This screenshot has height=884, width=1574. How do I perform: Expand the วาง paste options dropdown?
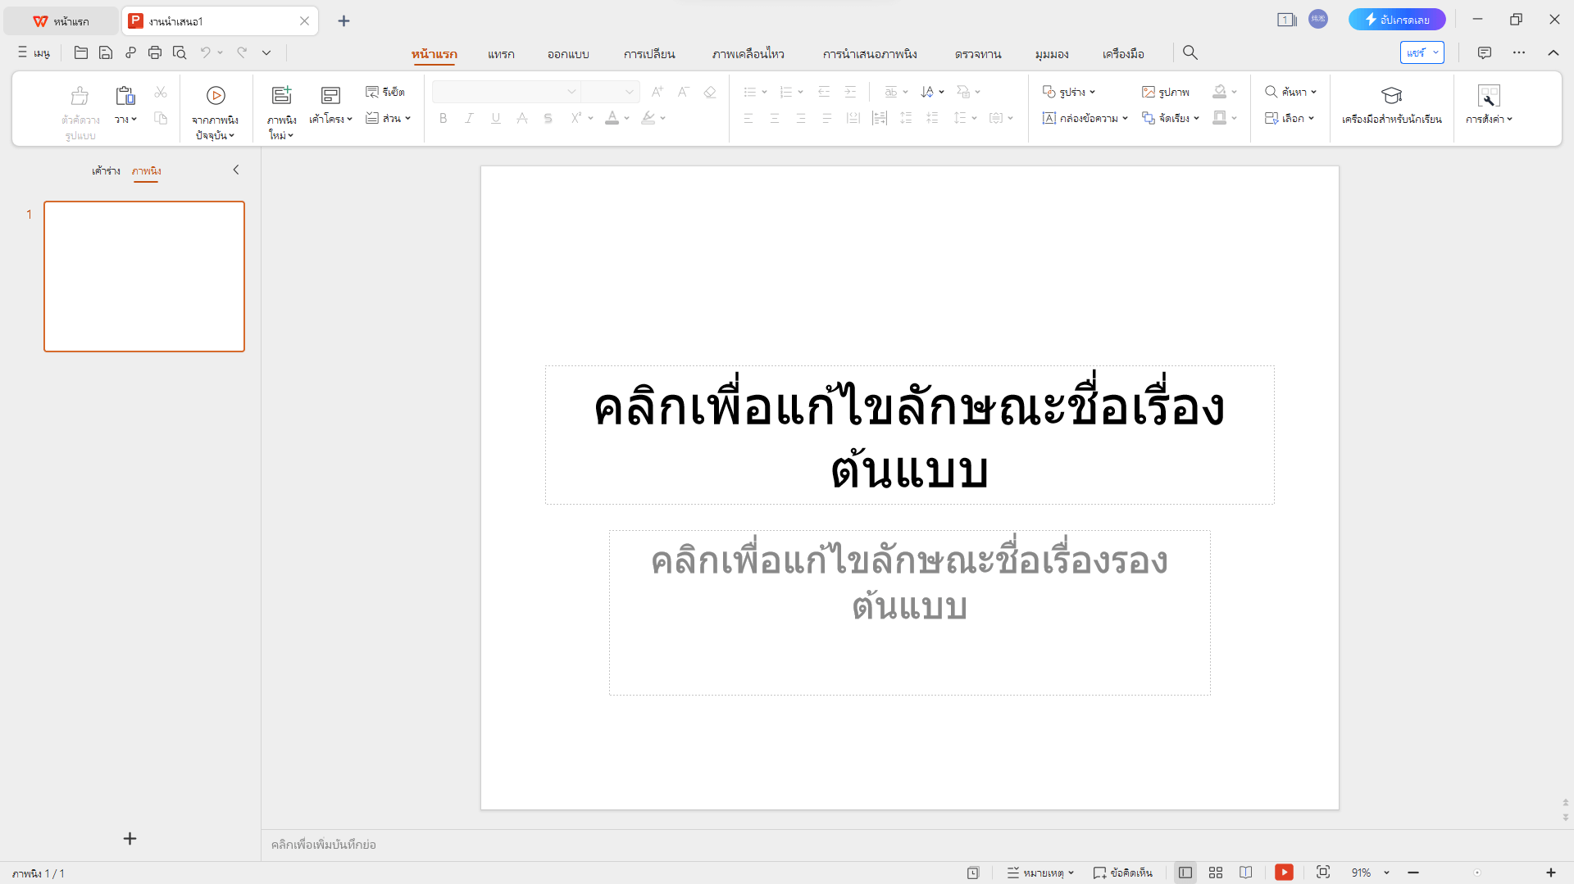point(125,118)
